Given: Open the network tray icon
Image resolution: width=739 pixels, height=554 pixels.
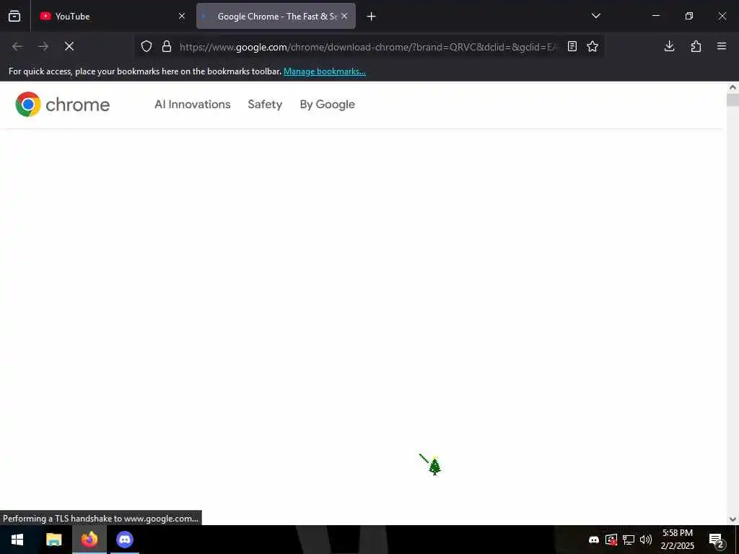Looking at the screenshot, I should pyautogui.click(x=629, y=540).
